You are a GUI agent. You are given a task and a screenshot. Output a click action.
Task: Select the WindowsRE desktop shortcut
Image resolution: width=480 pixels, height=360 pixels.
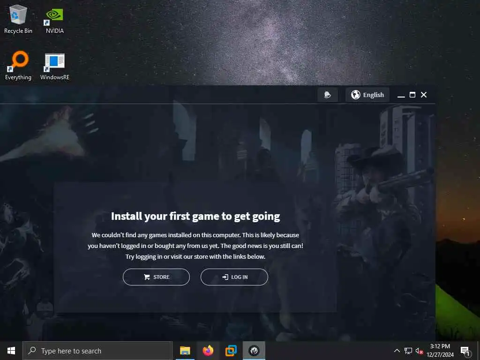coord(55,67)
